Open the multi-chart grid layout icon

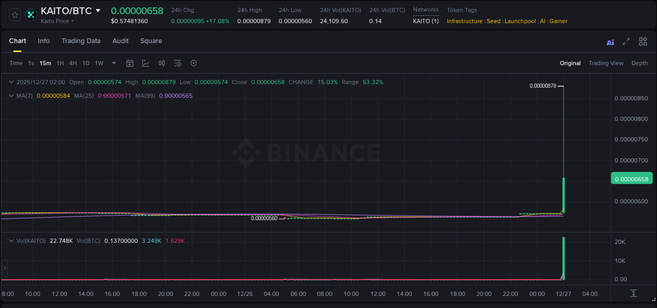coord(643,42)
